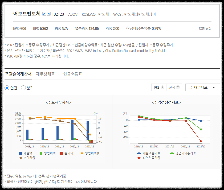Click the stock code 102120
Screen dimensions: 224x190
[x=58, y=14]
